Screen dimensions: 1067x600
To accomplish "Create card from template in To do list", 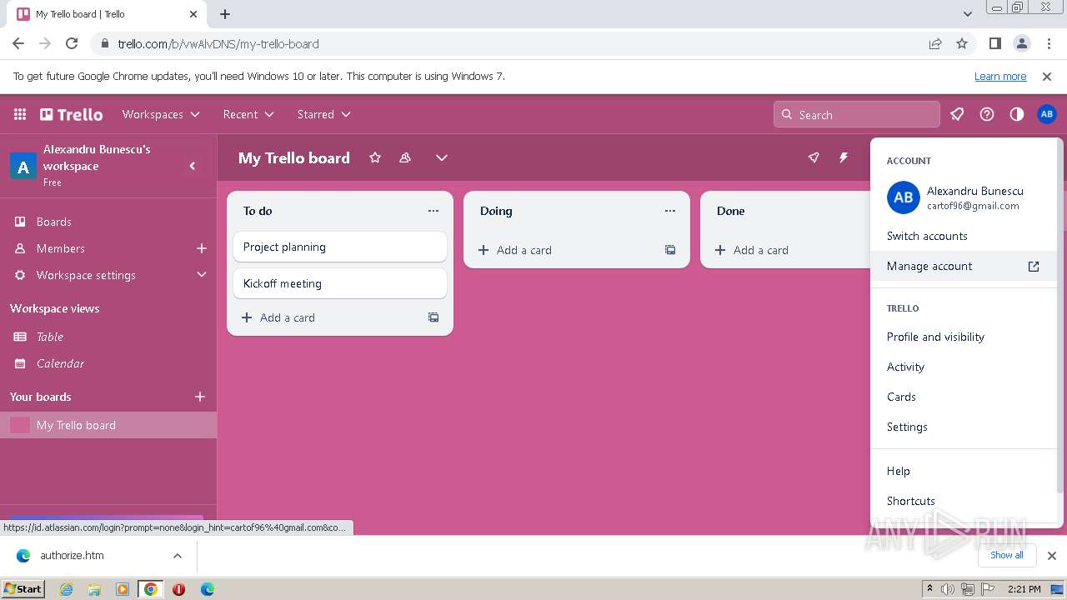I will point(433,317).
